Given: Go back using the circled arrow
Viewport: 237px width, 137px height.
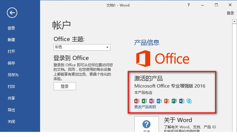Looking at the screenshot, I should (12, 13).
